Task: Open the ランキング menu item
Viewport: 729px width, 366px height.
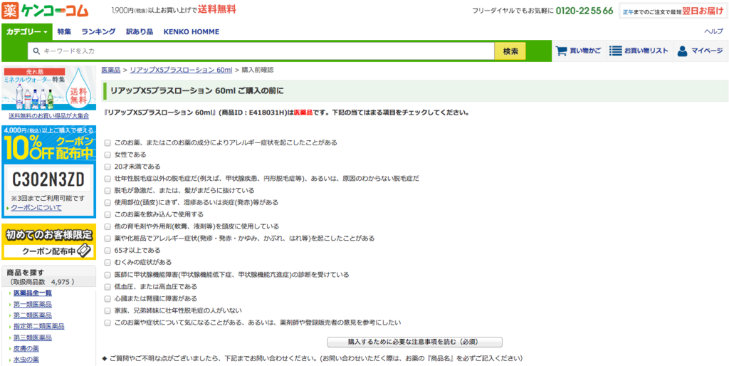Action: pyautogui.click(x=98, y=31)
